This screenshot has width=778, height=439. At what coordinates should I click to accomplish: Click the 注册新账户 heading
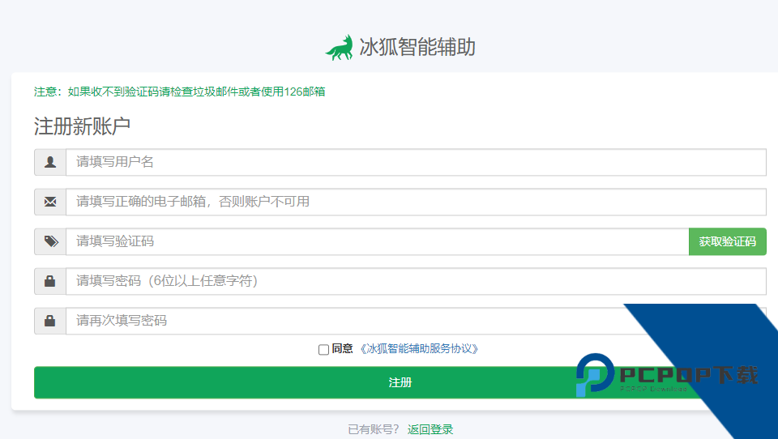pyautogui.click(x=82, y=126)
